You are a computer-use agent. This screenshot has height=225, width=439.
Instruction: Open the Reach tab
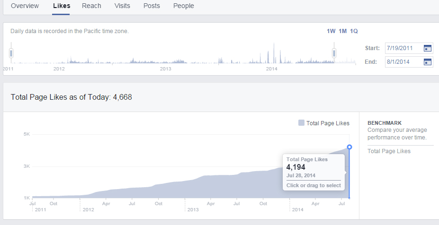click(91, 6)
